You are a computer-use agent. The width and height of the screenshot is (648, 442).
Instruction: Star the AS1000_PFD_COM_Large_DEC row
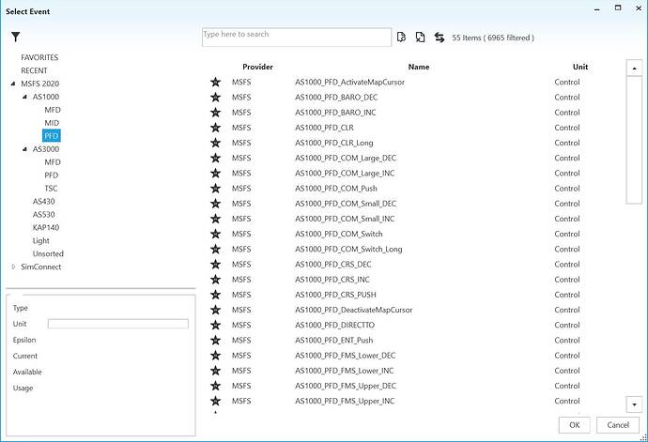(x=215, y=159)
